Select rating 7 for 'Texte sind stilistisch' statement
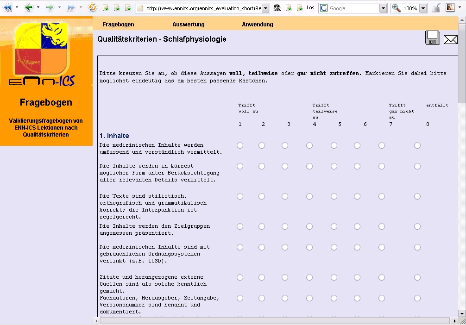The image size is (466, 325). 382,196
